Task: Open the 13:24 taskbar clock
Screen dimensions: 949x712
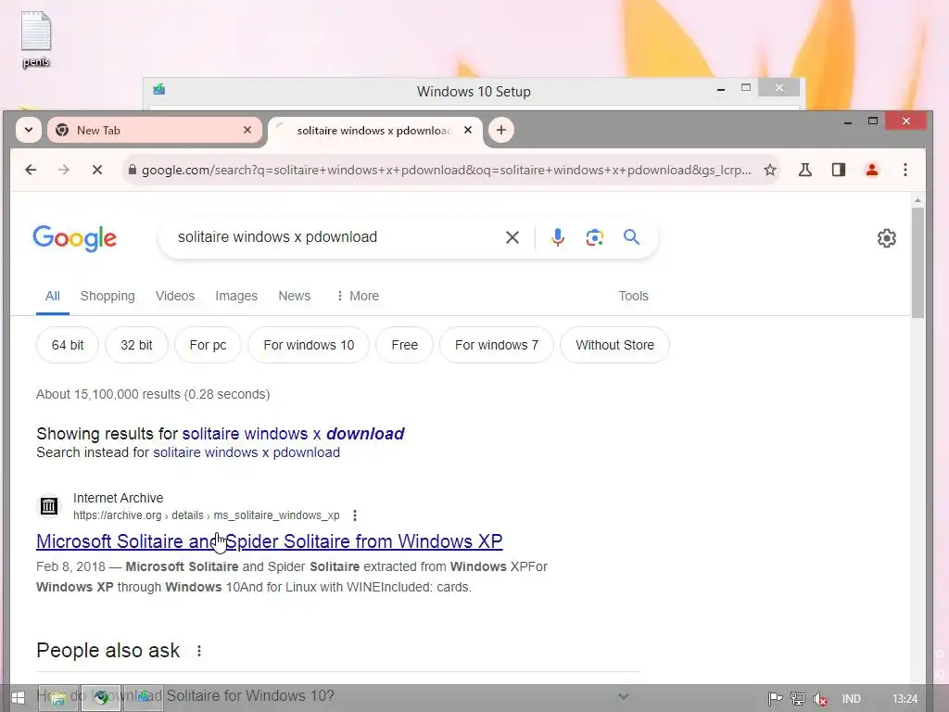Action: [x=905, y=699]
